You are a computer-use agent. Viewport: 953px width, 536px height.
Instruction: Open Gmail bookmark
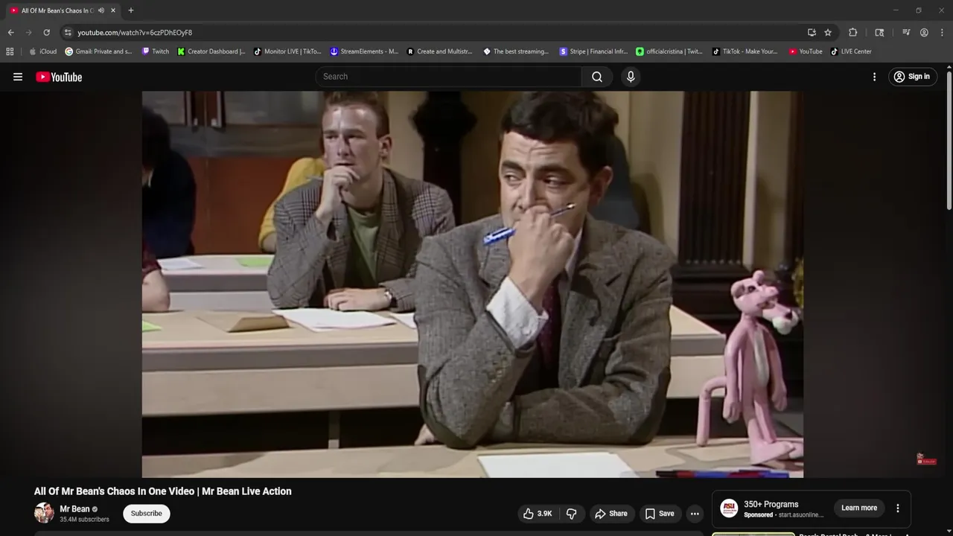pyautogui.click(x=99, y=51)
